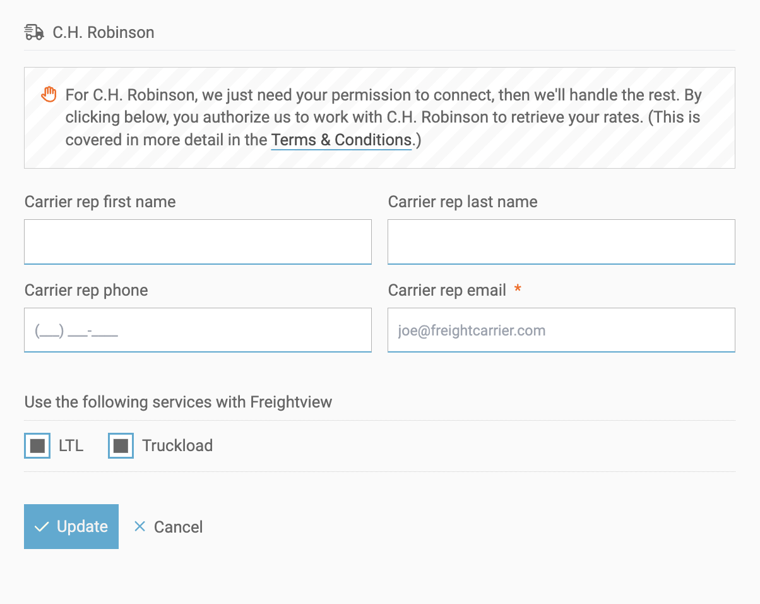Click into the Carrier rep email field
This screenshot has width=760, height=604.
[561, 330]
